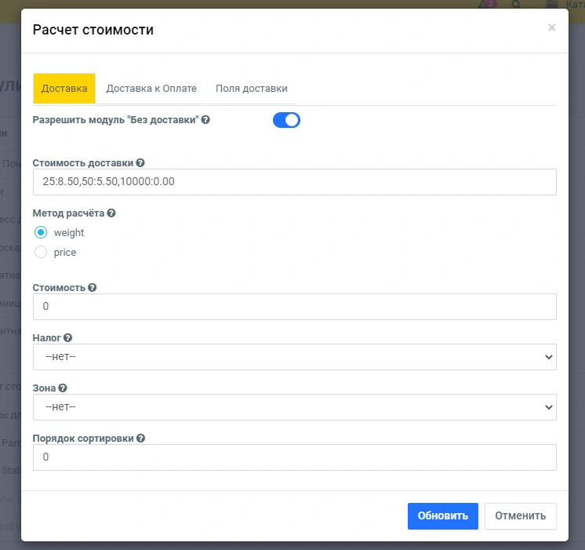The height and width of the screenshot is (550, 585).
Task: Select the price calculation method
Action: (x=42, y=253)
